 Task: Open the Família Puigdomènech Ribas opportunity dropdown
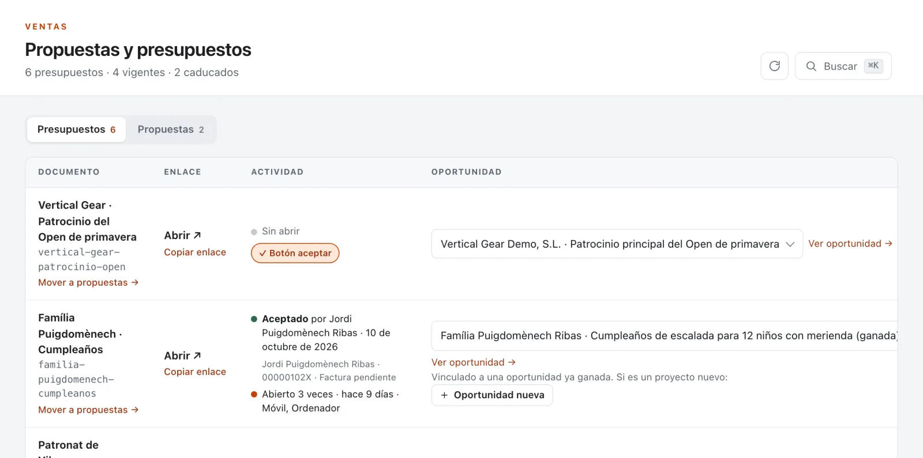pyautogui.click(x=665, y=336)
